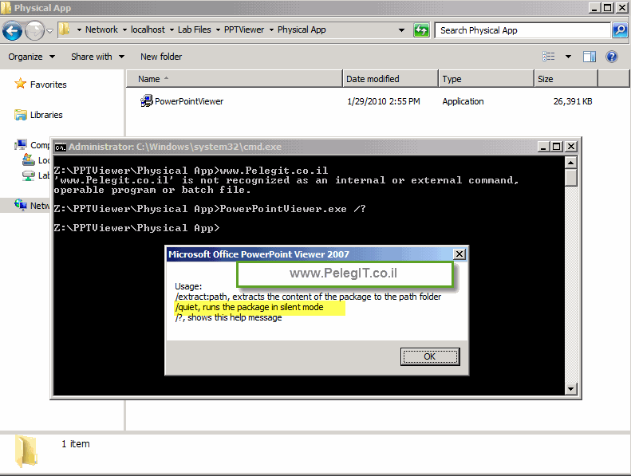Sort by the Type column header
Screen dimensions: 631x476
pyautogui.click(x=486, y=79)
